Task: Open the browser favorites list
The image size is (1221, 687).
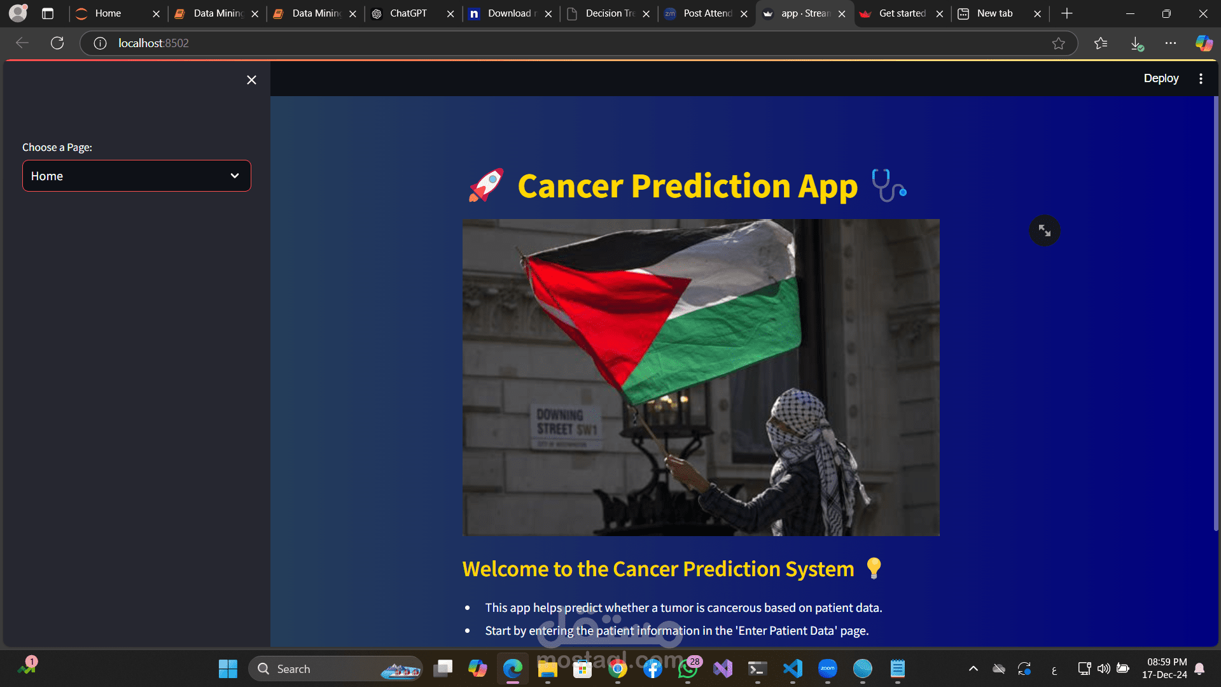Action: click(1101, 43)
